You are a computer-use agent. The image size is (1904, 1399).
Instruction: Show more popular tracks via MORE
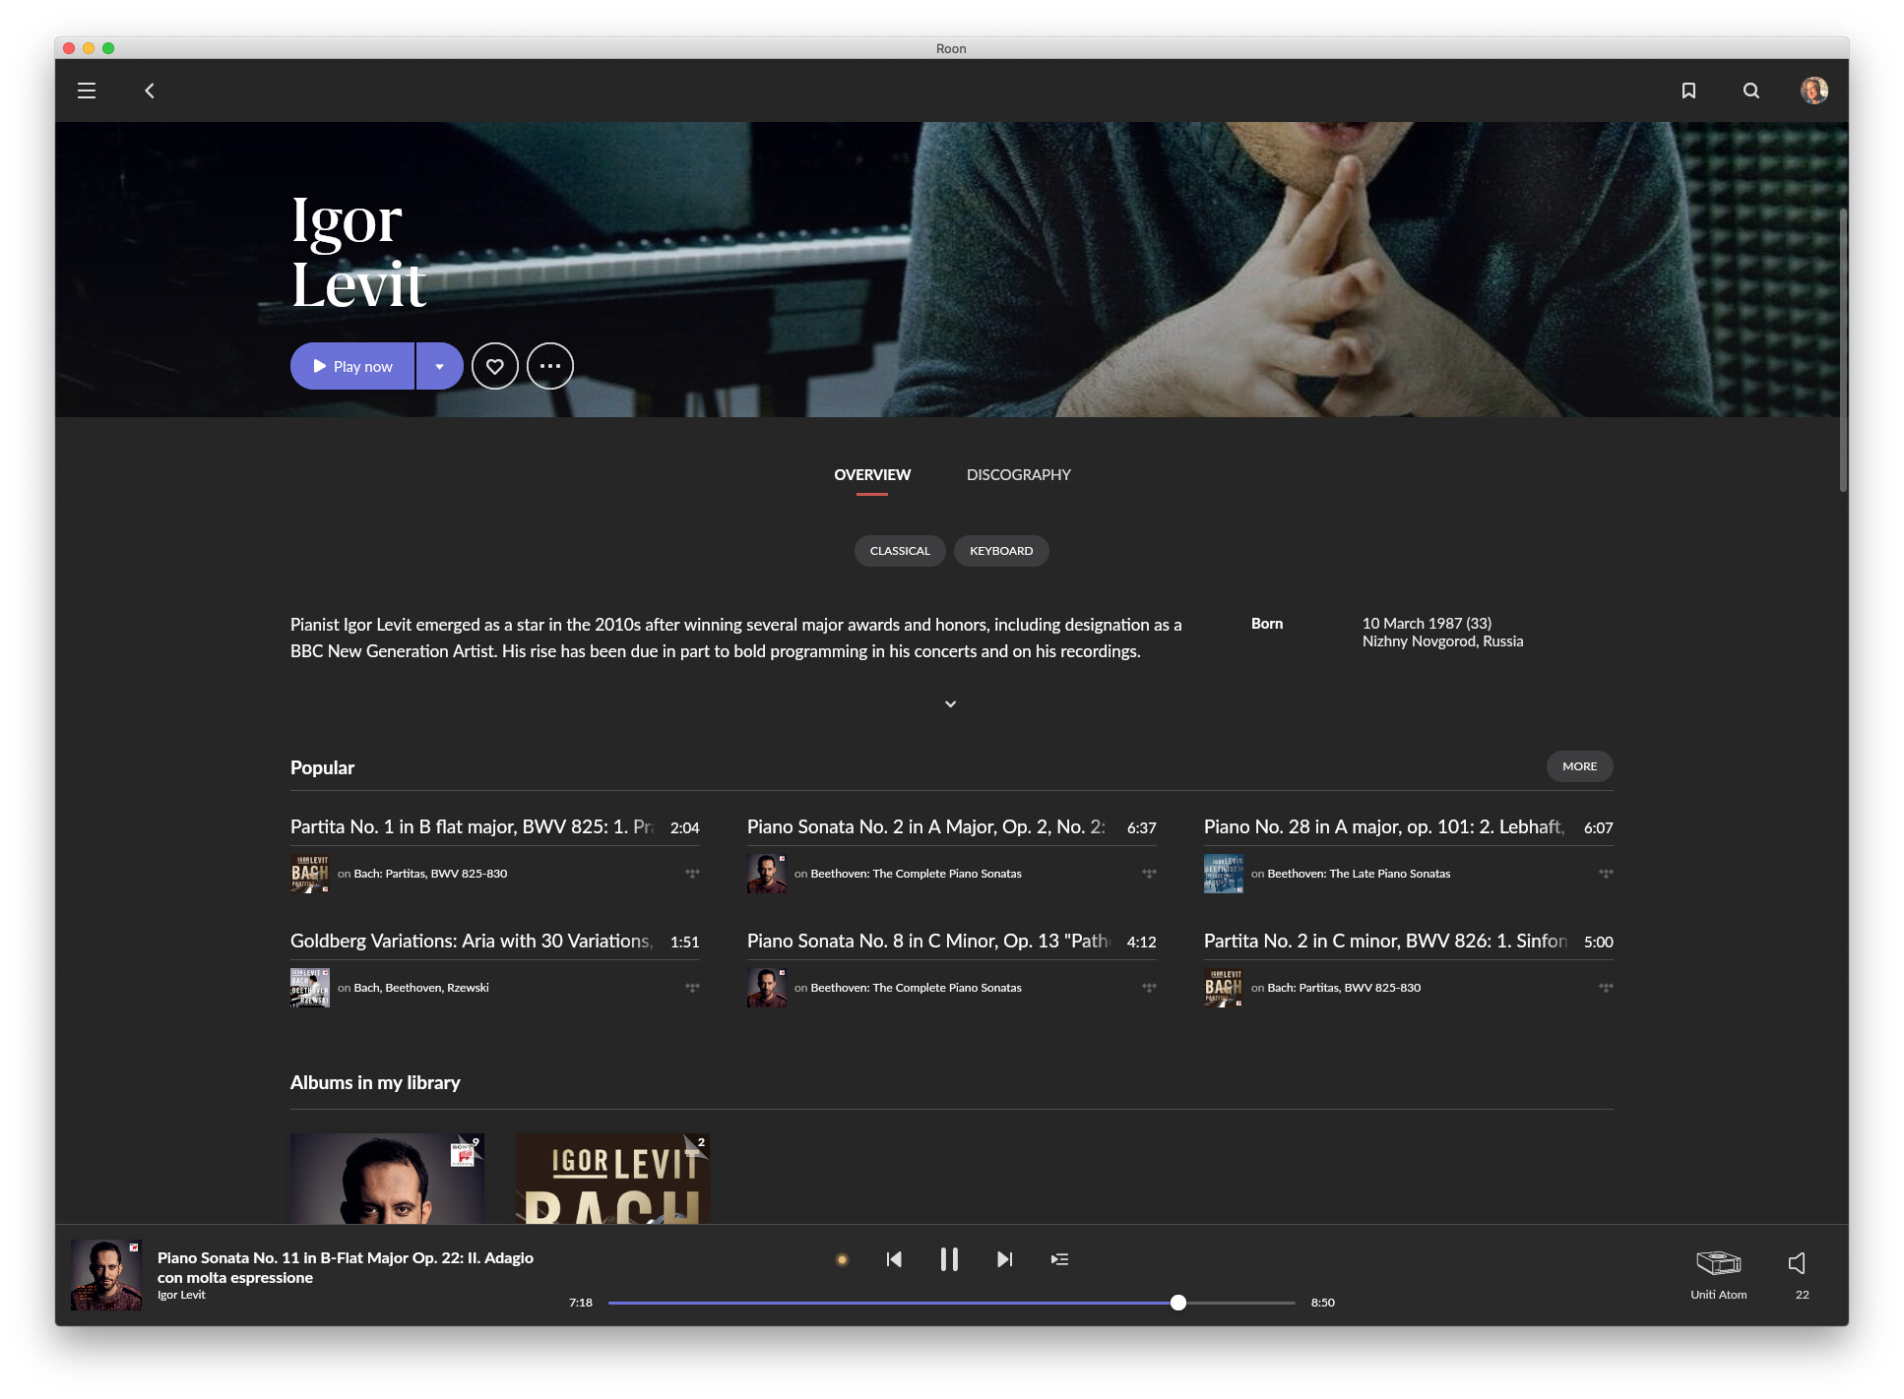[1579, 766]
